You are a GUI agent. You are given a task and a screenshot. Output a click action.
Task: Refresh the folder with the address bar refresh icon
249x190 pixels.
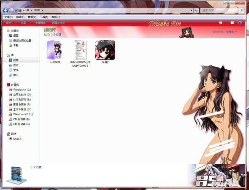pyautogui.click(x=196, y=10)
